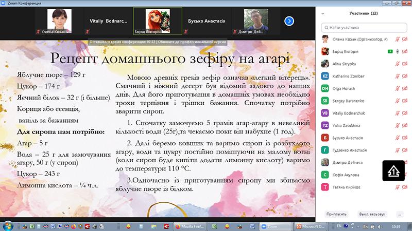This screenshot has height=231, width=412.
Task: Click the volume speaker tray icon
Action: pos(380,226)
